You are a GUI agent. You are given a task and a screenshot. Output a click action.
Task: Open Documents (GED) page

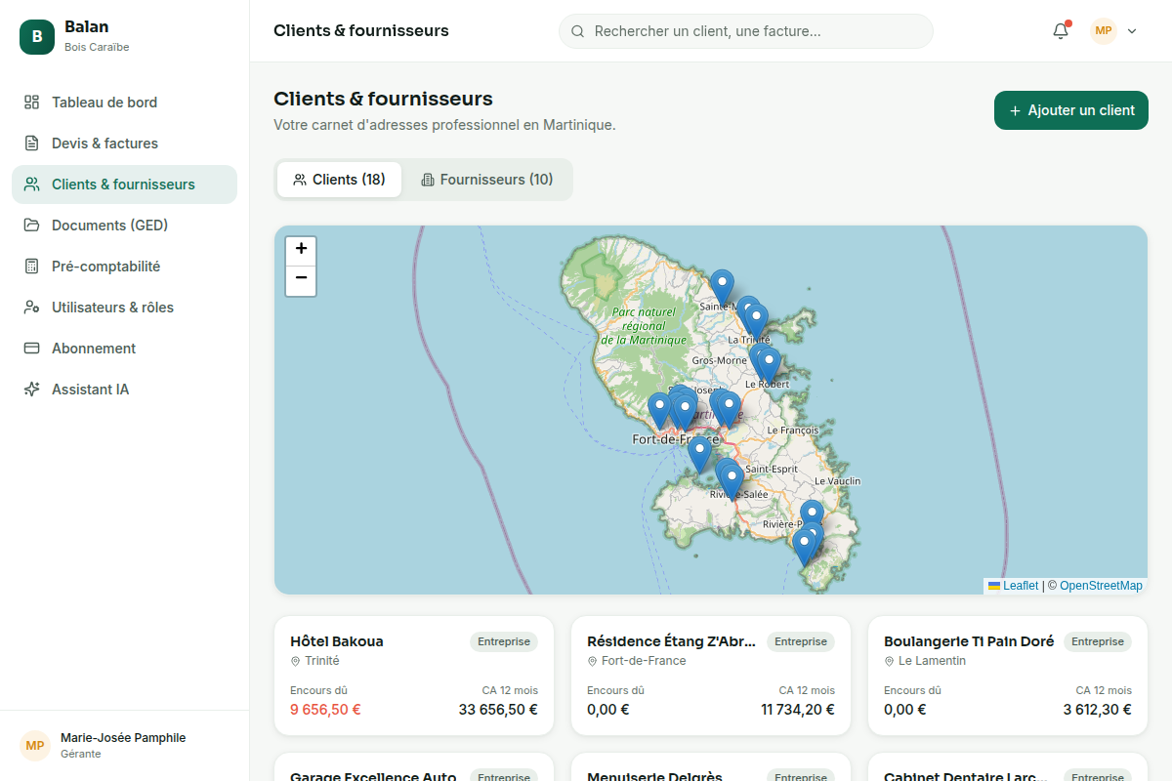124,226
